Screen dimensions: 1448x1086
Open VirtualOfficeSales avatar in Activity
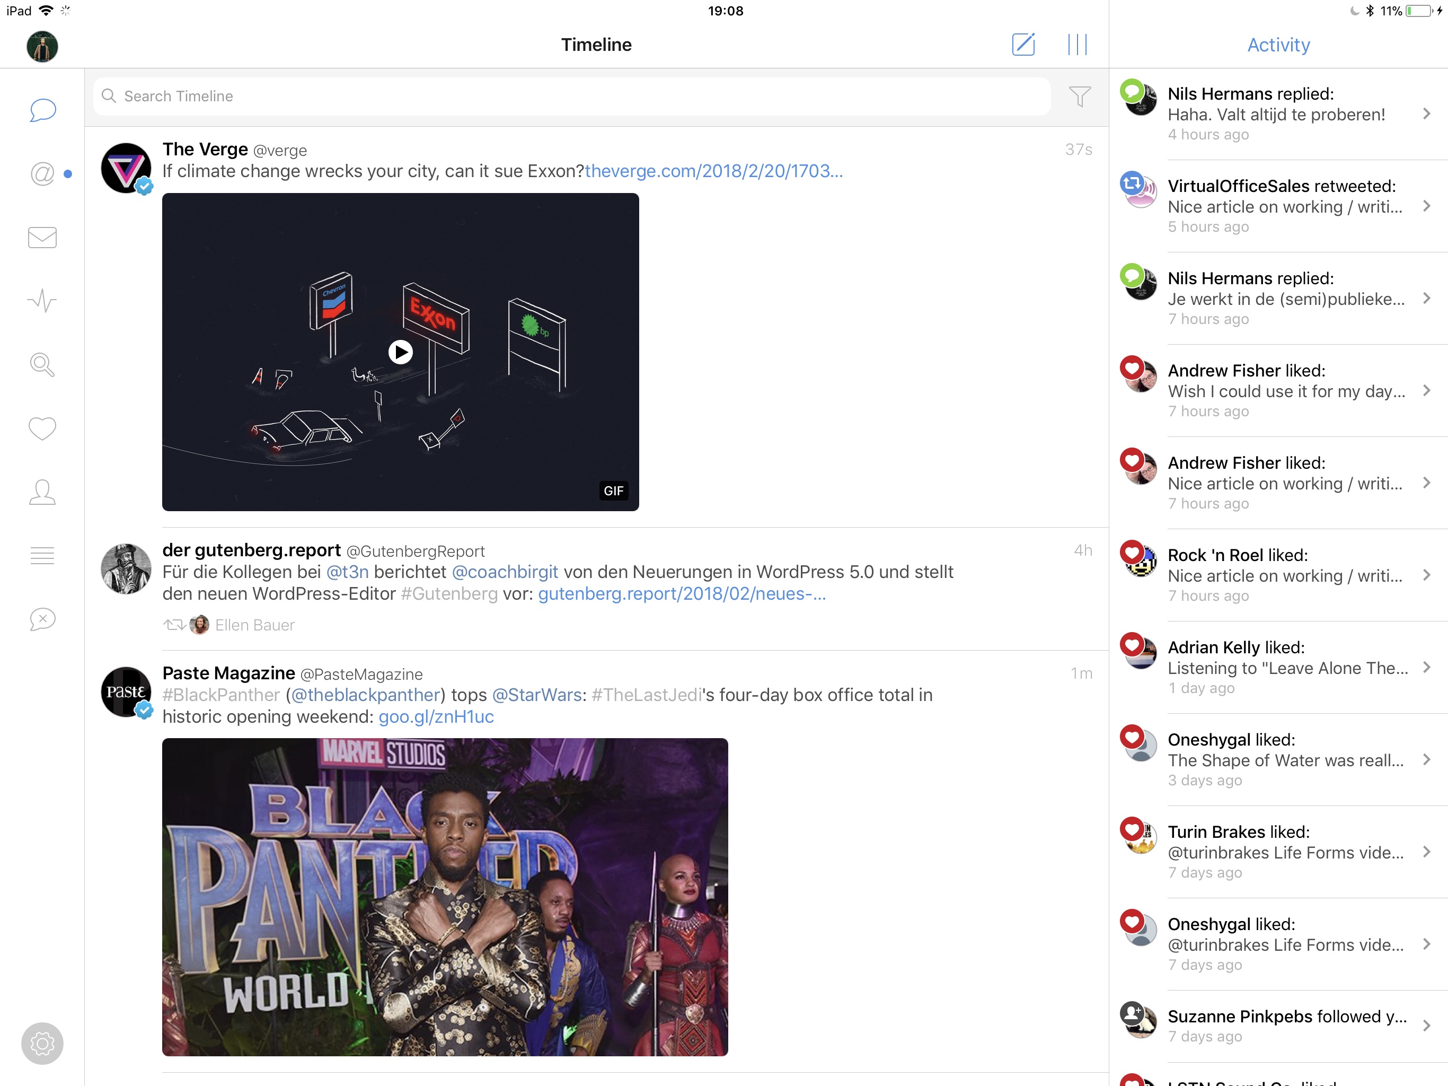pos(1141,191)
